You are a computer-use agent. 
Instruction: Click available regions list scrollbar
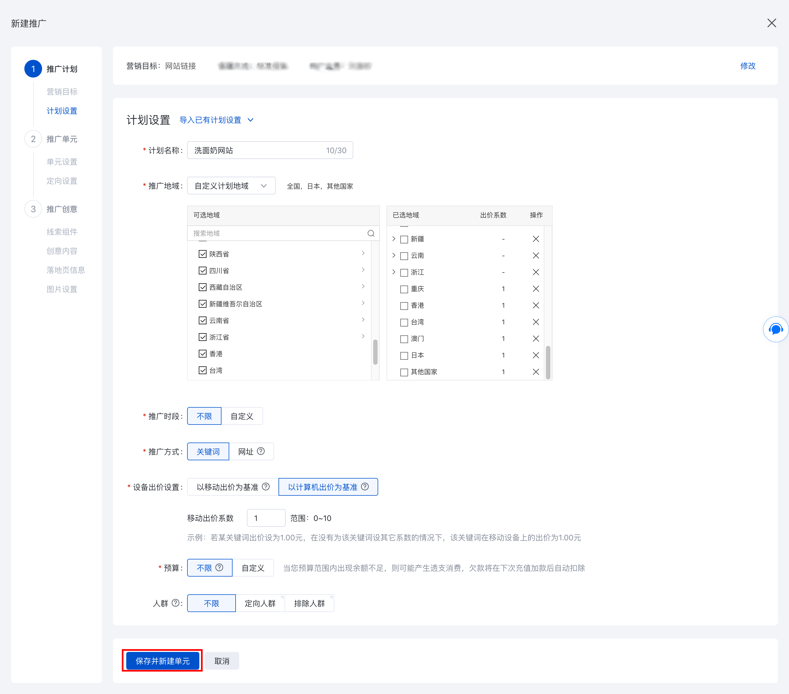tap(375, 352)
